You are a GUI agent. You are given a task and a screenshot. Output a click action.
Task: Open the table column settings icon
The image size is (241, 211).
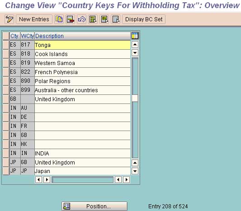tap(135, 36)
